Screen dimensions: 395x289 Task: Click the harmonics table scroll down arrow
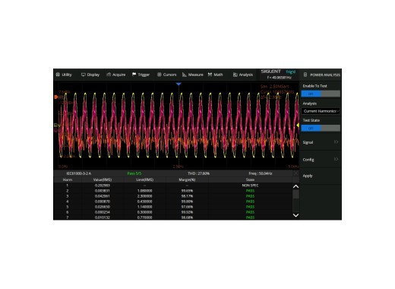(295, 215)
